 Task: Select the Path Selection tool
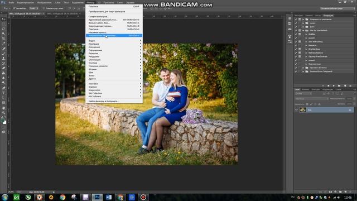coord(3,98)
